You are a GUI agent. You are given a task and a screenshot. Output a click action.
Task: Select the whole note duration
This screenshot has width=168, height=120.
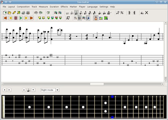tap(67, 13)
